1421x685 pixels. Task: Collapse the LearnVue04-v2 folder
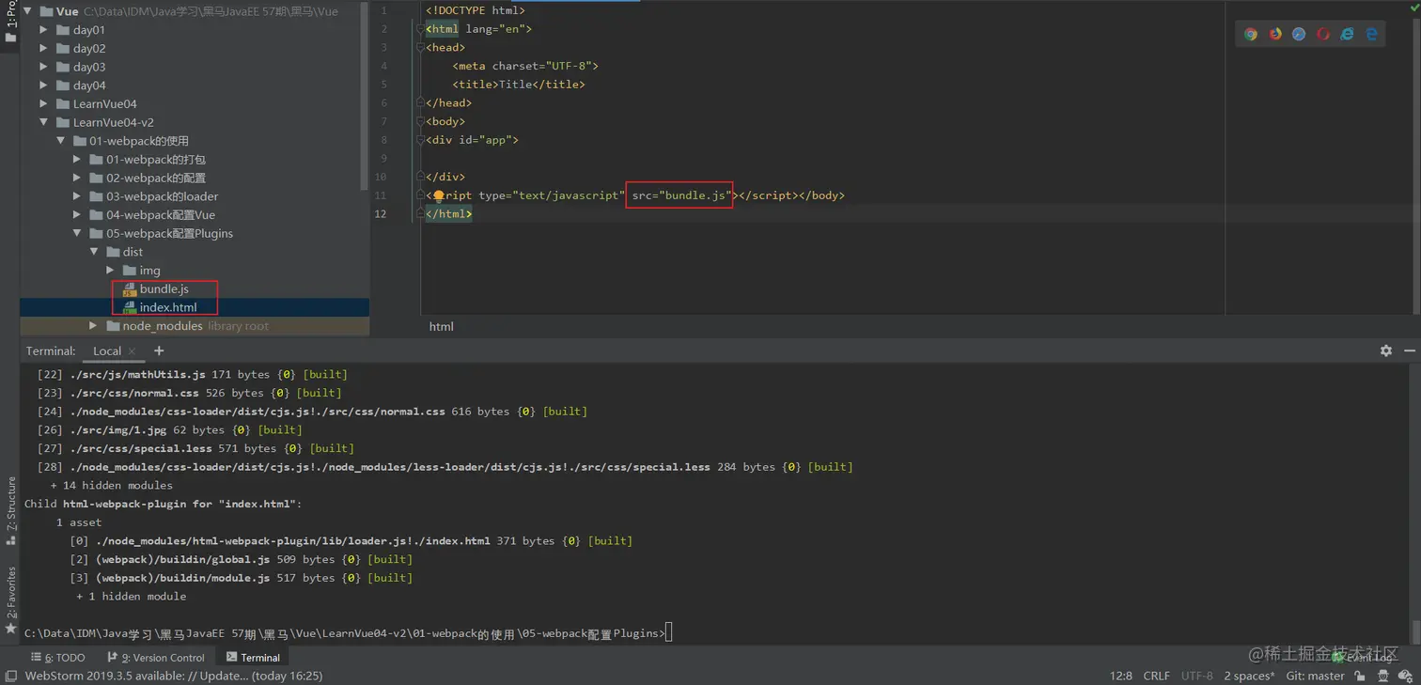(x=44, y=122)
